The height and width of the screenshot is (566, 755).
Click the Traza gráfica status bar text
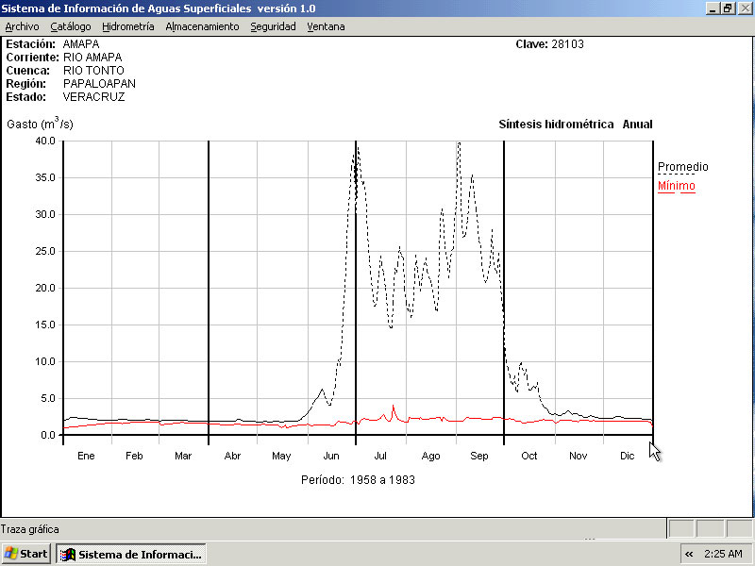pyautogui.click(x=30, y=529)
